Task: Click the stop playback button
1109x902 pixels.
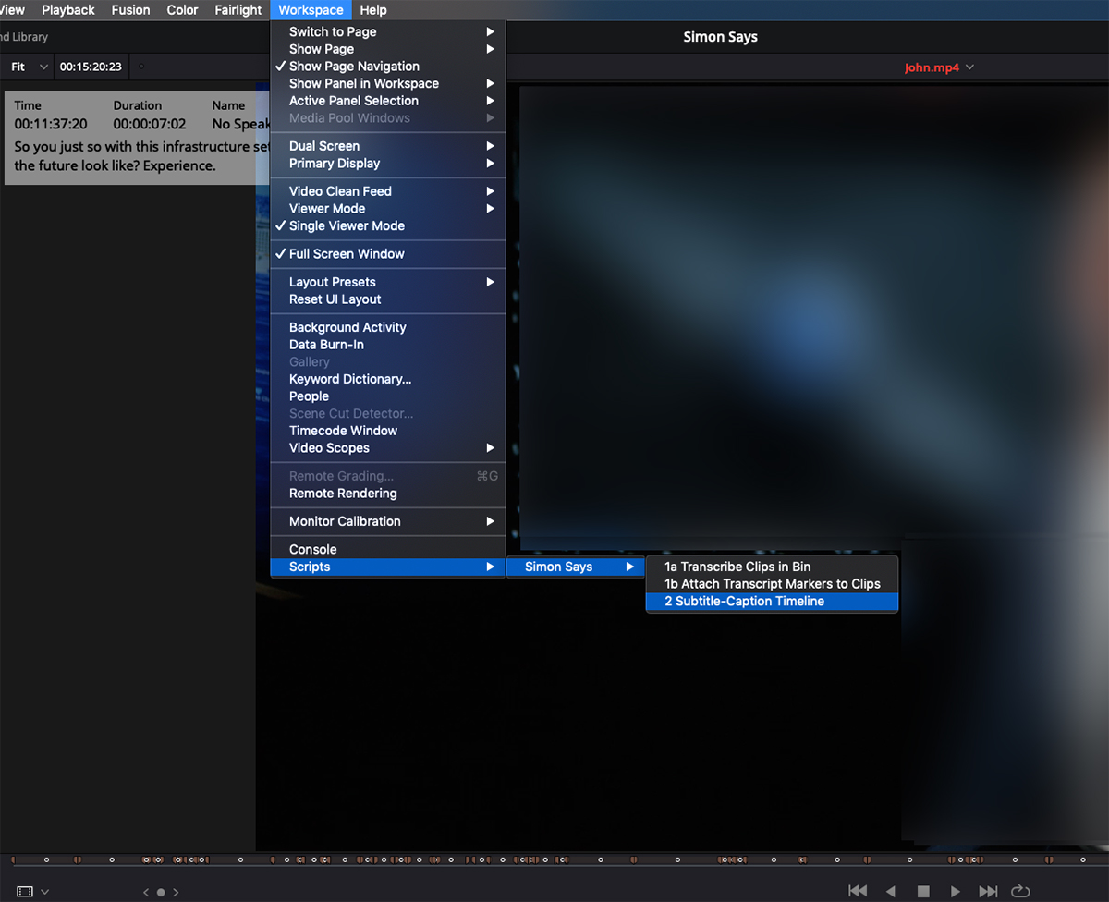Action: coord(923,891)
